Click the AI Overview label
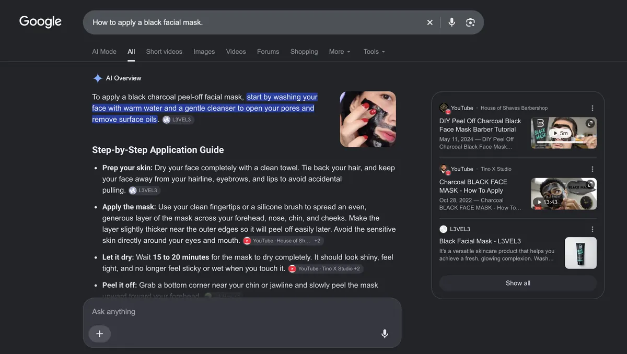Image resolution: width=627 pixels, height=354 pixels. (123, 78)
